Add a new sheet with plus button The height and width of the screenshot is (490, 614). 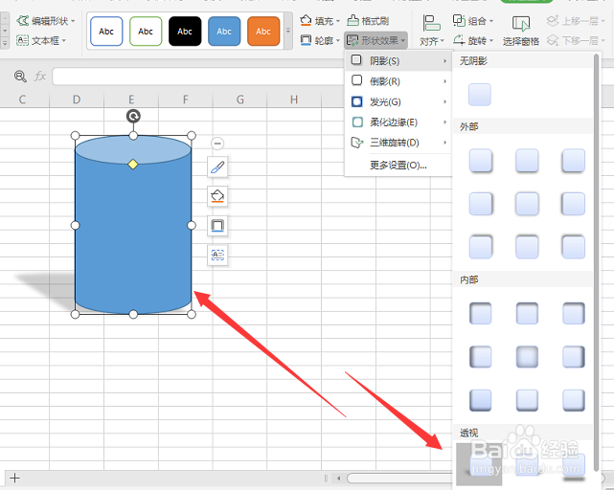14,478
